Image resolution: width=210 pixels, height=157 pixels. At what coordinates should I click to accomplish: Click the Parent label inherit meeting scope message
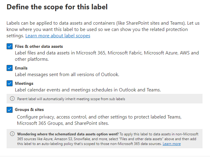click(71, 99)
